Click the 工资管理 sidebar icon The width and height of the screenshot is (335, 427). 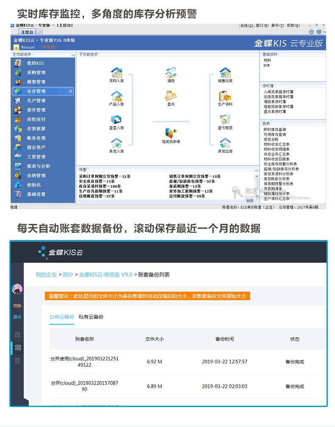[18, 157]
